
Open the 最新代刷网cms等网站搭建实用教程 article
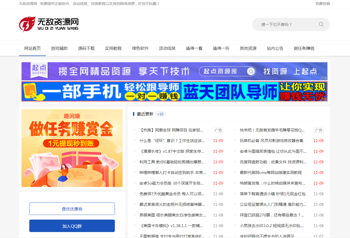point(271,173)
